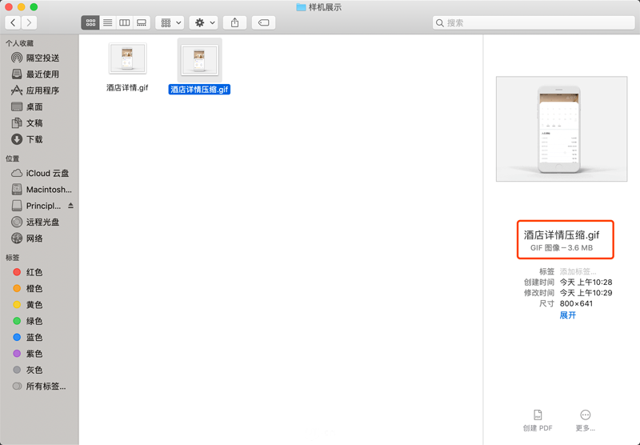Click the edit tags toolbar button

pyautogui.click(x=264, y=23)
